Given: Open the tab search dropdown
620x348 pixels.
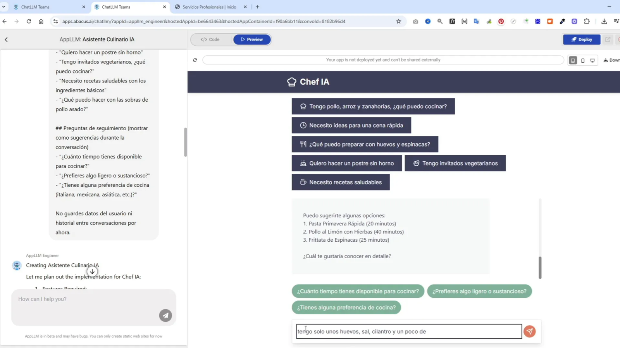Looking at the screenshot, I should pyautogui.click(x=4, y=7).
